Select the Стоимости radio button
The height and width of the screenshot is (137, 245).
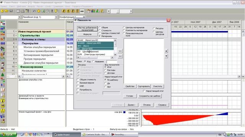point(100,30)
